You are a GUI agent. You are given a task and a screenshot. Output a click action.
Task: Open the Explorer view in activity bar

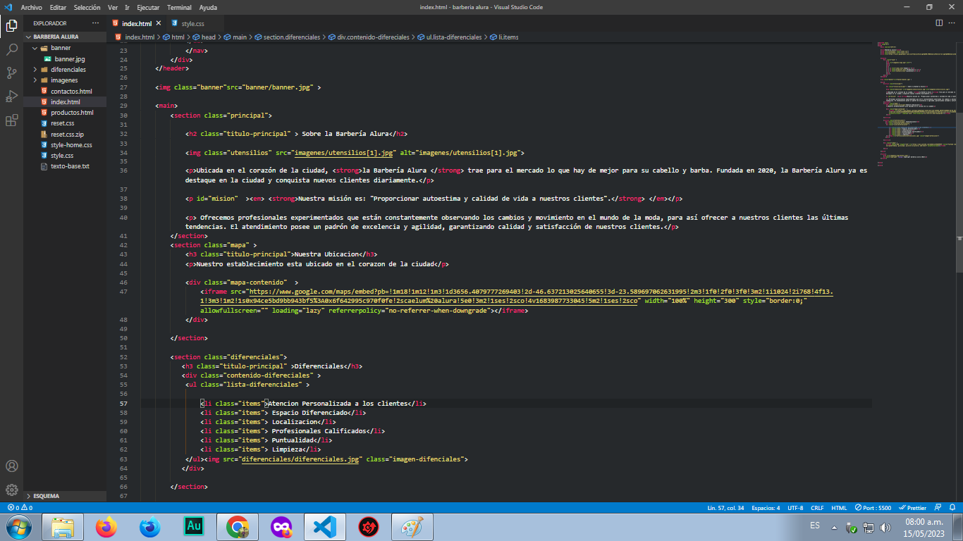(x=11, y=26)
